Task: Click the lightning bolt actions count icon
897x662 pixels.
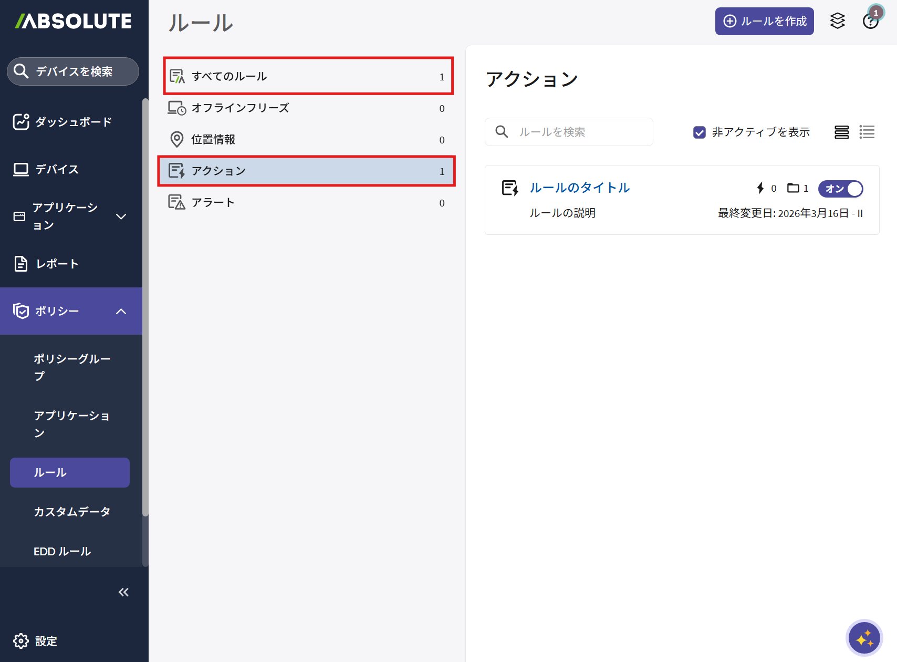Action: tap(760, 188)
